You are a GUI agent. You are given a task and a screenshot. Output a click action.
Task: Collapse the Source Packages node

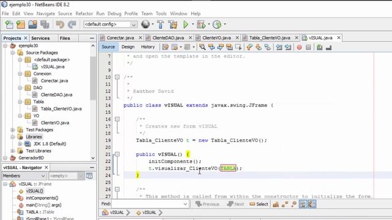click(x=13, y=53)
